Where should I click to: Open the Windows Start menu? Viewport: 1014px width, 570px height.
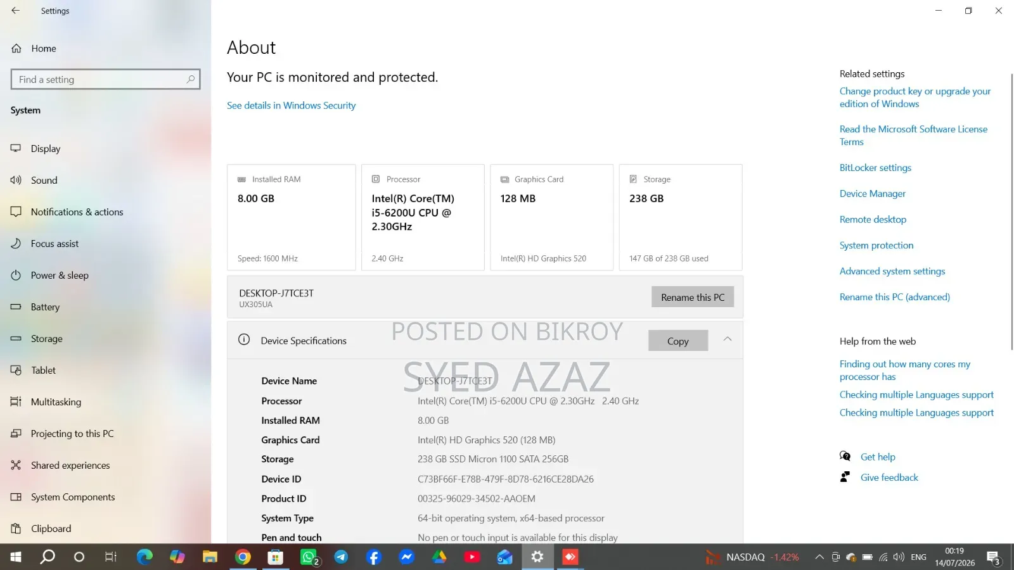16,557
